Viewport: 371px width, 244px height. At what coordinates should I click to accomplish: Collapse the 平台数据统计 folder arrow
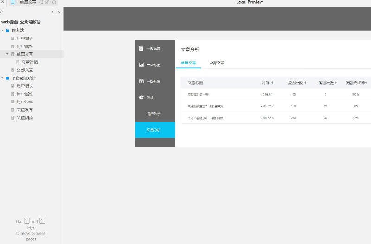point(2,78)
